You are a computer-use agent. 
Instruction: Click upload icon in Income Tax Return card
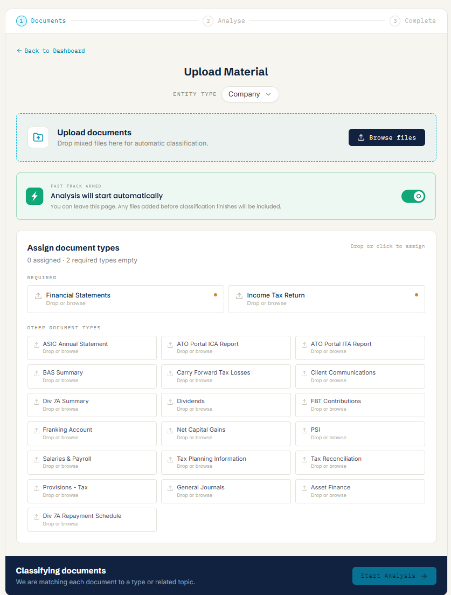point(239,295)
